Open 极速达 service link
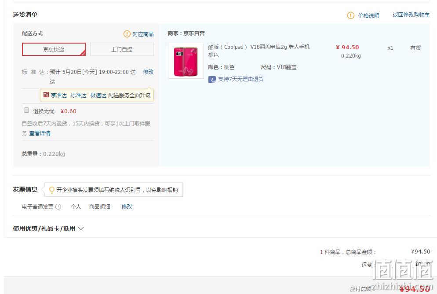Image resolution: width=437 pixels, height=294 pixels. click(x=98, y=96)
